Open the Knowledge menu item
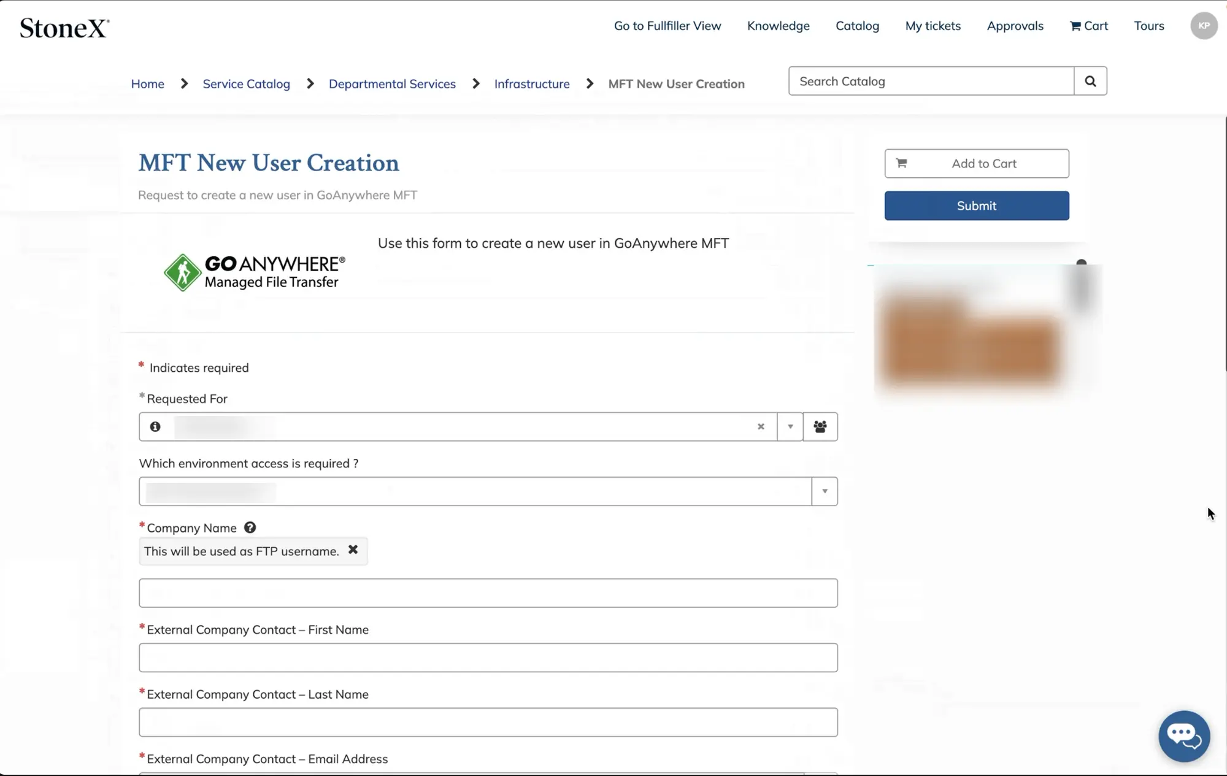Screen dimensions: 1227x776 (x=778, y=26)
